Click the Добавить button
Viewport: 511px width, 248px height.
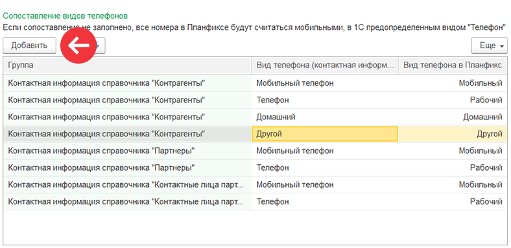(x=29, y=45)
